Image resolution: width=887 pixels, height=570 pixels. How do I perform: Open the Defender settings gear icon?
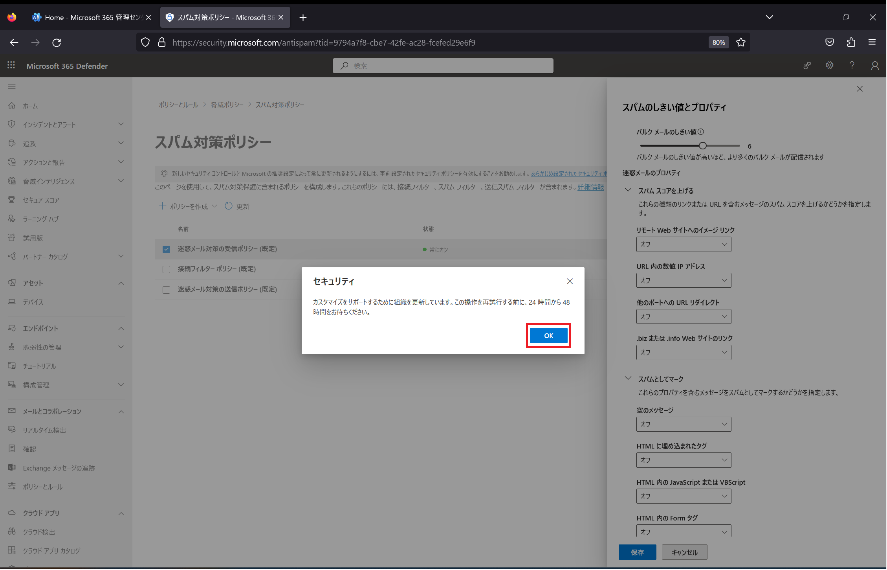click(x=829, y=65)
